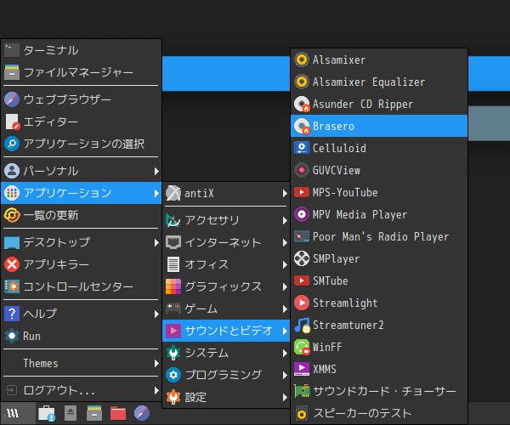Click the Celluloid entry text
Image resolution: width=510 pixels, height=425 pixels.
[339, 148]
